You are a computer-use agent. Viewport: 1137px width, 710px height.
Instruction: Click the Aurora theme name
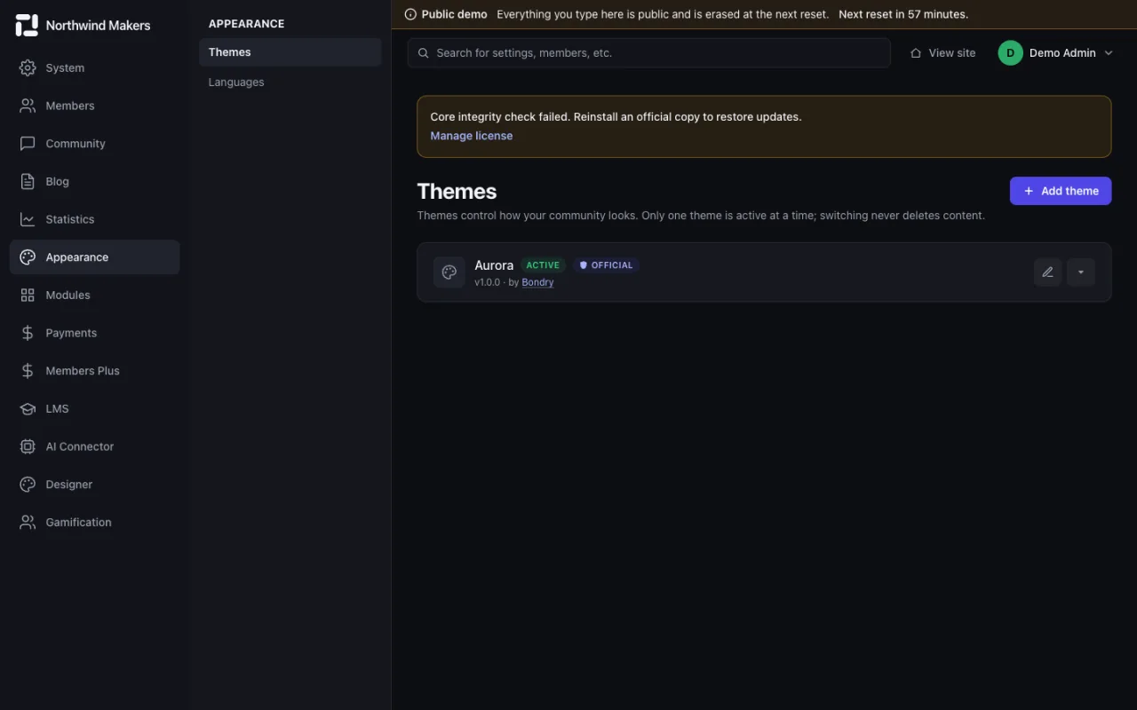[x=494, y=265]
